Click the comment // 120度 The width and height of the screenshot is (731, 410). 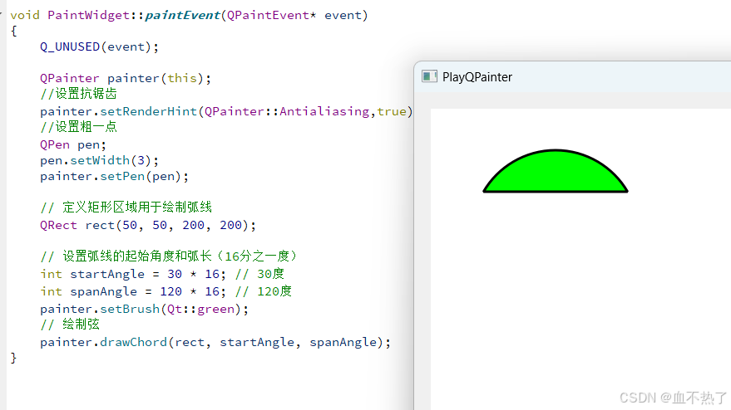tap(264, 291)
